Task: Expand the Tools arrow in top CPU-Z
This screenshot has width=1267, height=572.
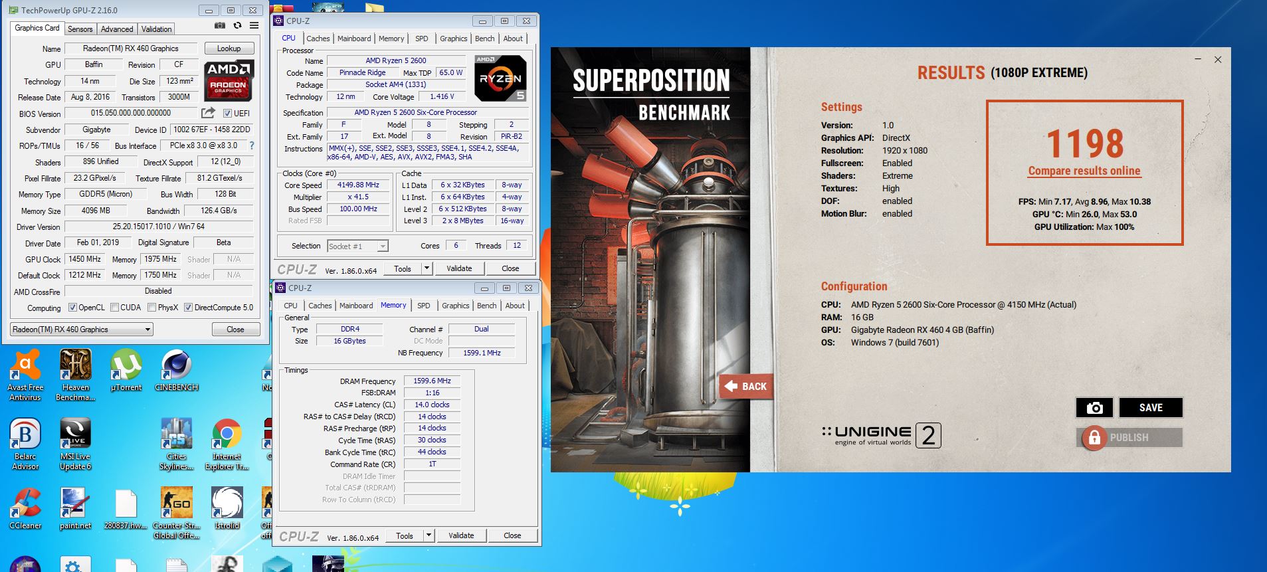Action: pyautogui.click(x=427, y=268)
